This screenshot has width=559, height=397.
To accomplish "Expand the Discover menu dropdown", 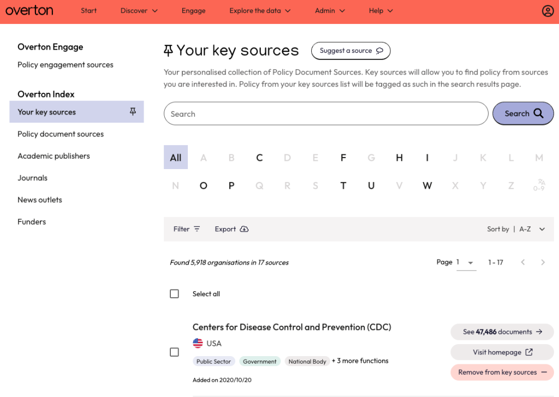I will coord(139,11).
